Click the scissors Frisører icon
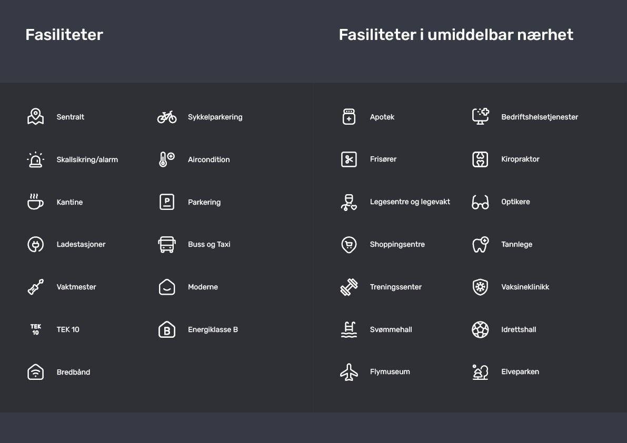Viewport: 627px width, 443px height. pos(349,159)
